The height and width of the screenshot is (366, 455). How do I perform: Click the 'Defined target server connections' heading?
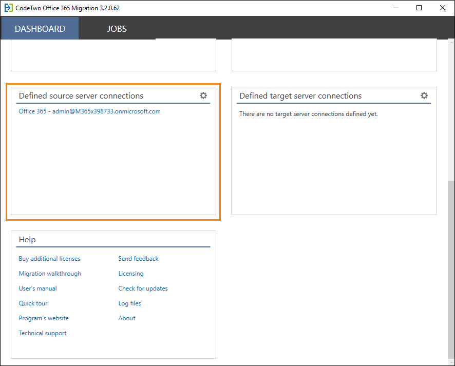coord(300,95)
